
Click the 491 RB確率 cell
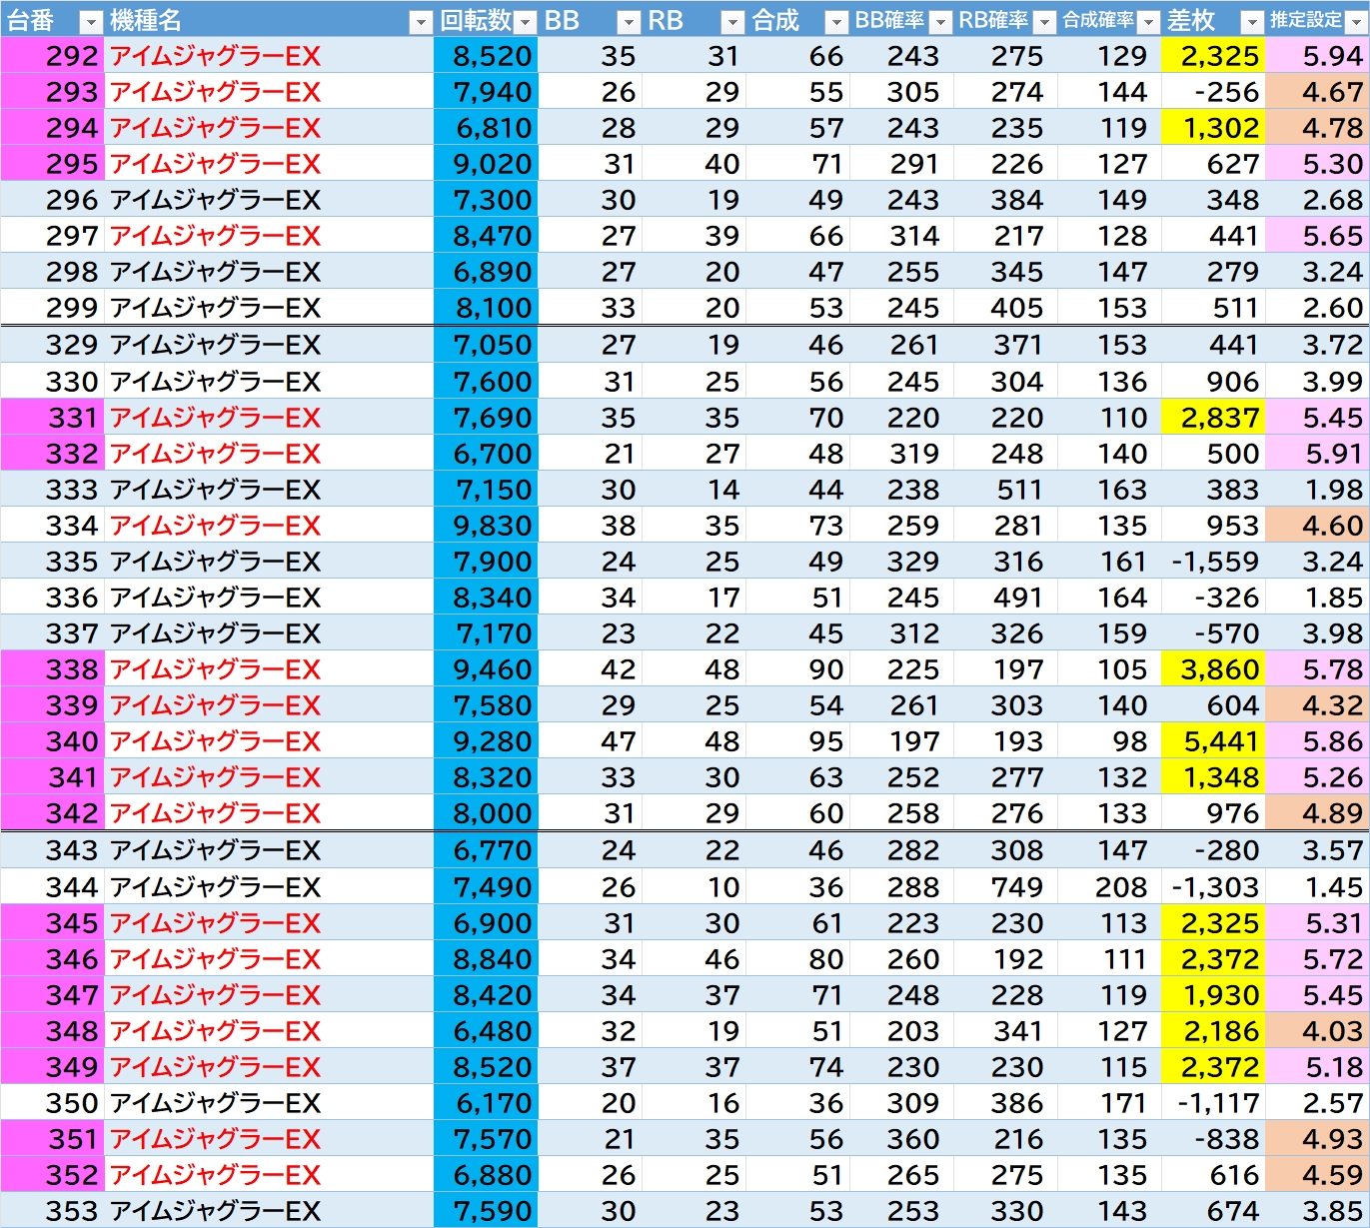tap(1005, 598)
